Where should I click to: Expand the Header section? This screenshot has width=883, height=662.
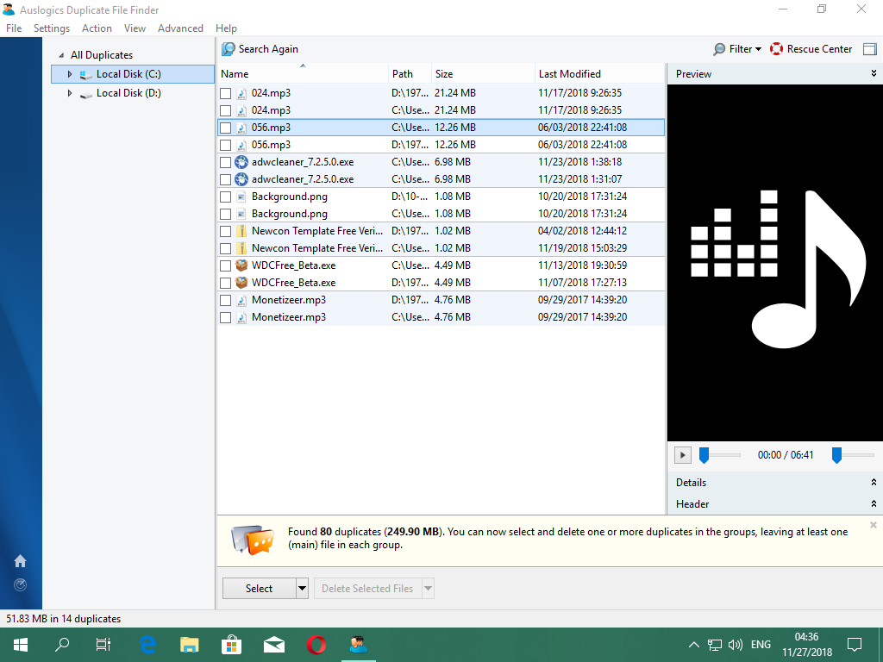coord(874,503)
